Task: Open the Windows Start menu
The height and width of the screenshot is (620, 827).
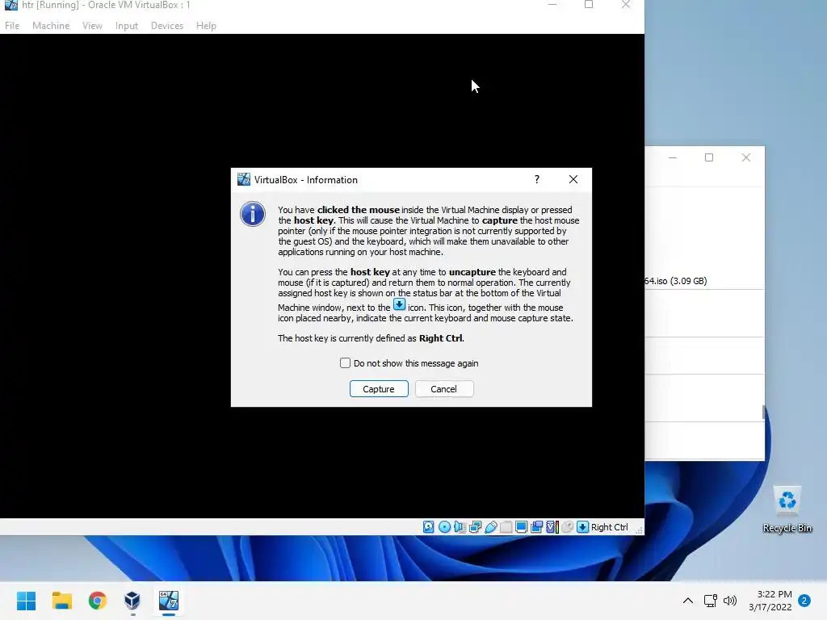Action: (26, 601)
